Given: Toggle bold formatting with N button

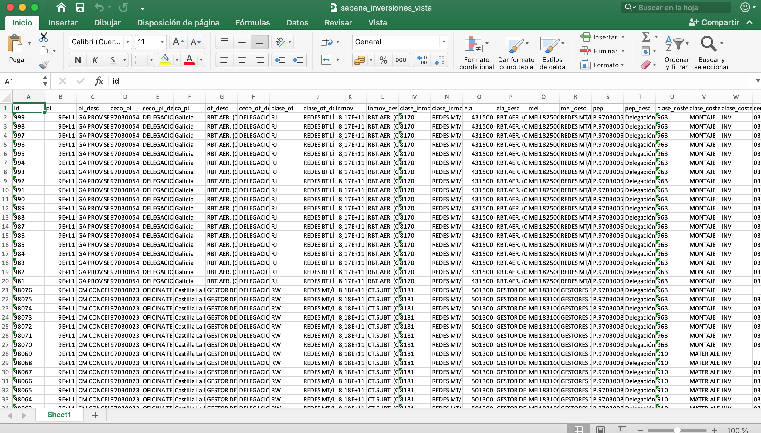Looking at the screenshot, I should point(78,60).
